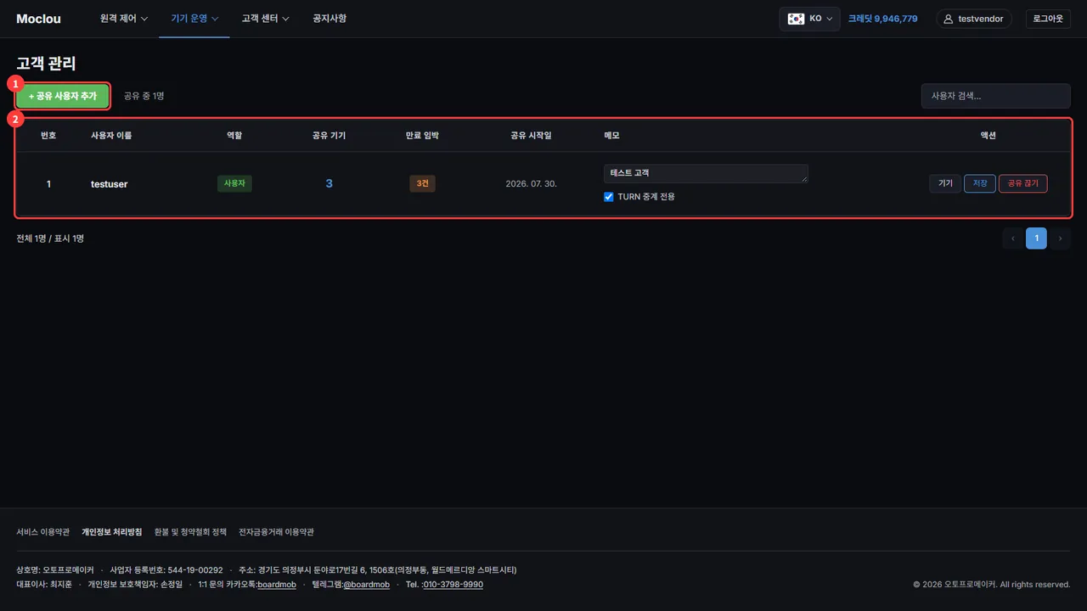Click the expiring soon 3건 badge
Image resolution: width=1087 pixels, height=611 pixels.
[x=422, y=183]
